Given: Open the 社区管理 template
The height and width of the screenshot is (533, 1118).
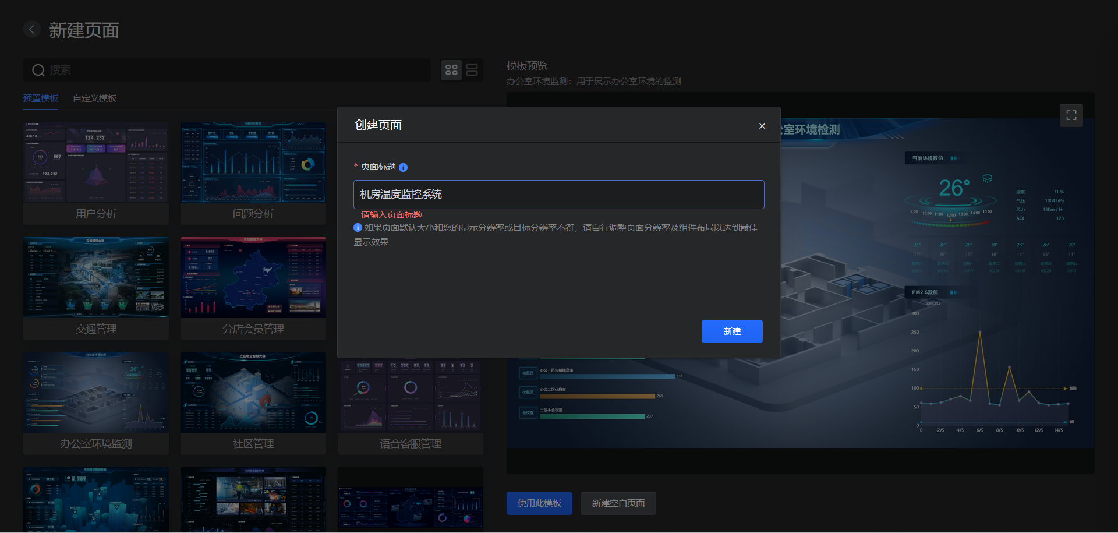Looking at the screenshot, I should [x=253, y=391].
